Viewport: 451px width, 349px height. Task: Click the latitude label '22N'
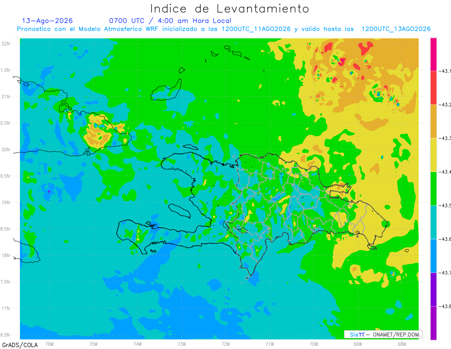point(6,44)
